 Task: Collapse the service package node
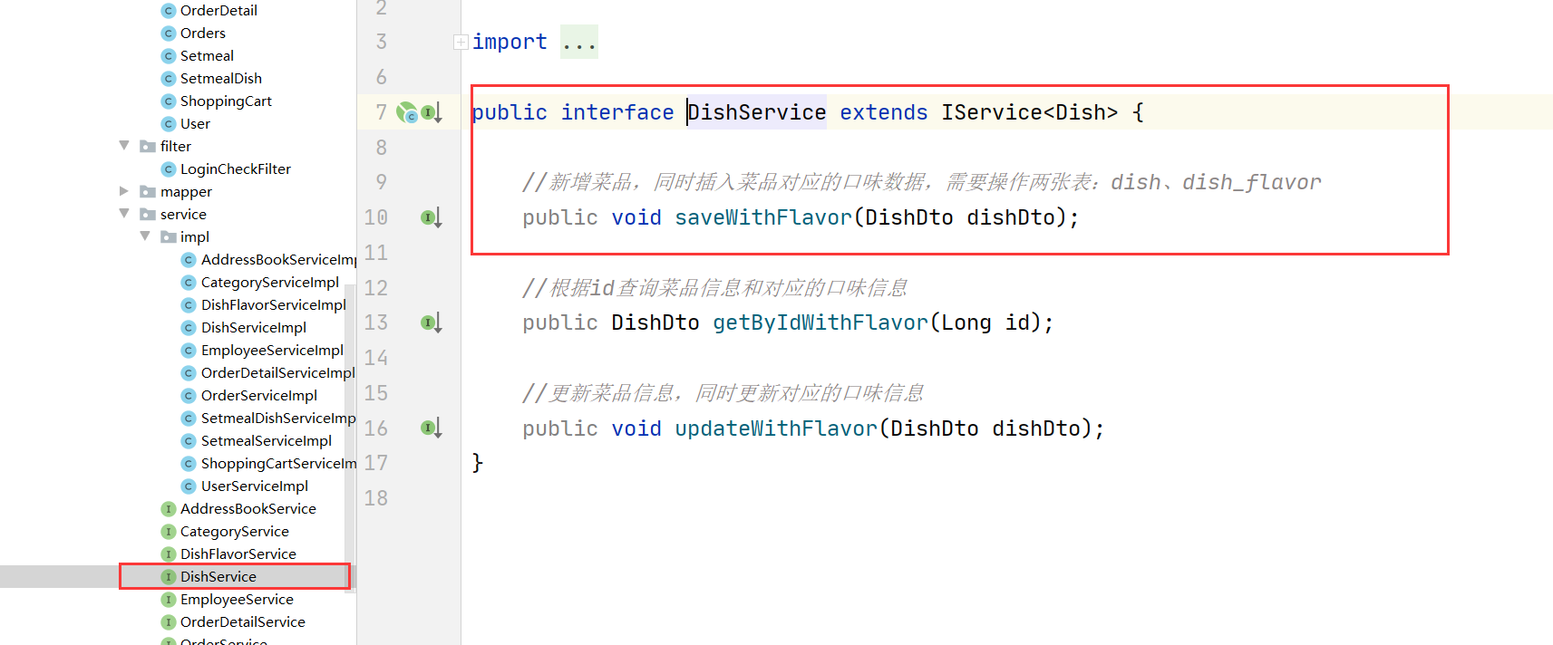(124, 214)
